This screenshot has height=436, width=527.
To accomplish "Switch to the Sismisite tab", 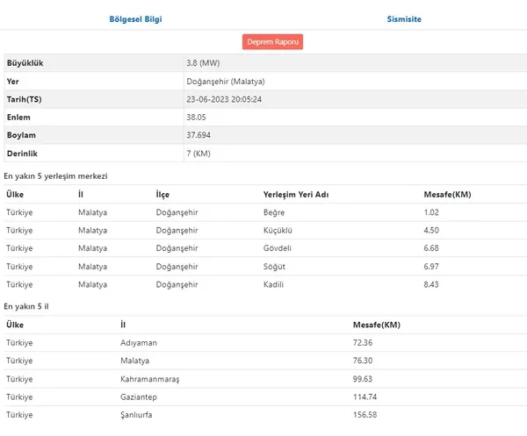I will (x=404, y=19).
